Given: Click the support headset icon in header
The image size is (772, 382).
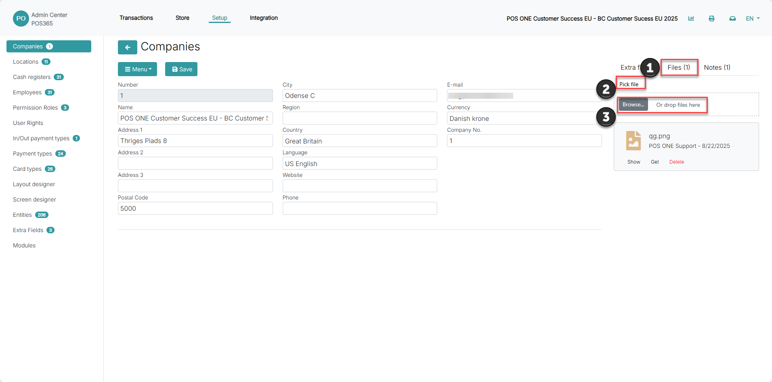Looking at the screenshot, I should 732,19.
